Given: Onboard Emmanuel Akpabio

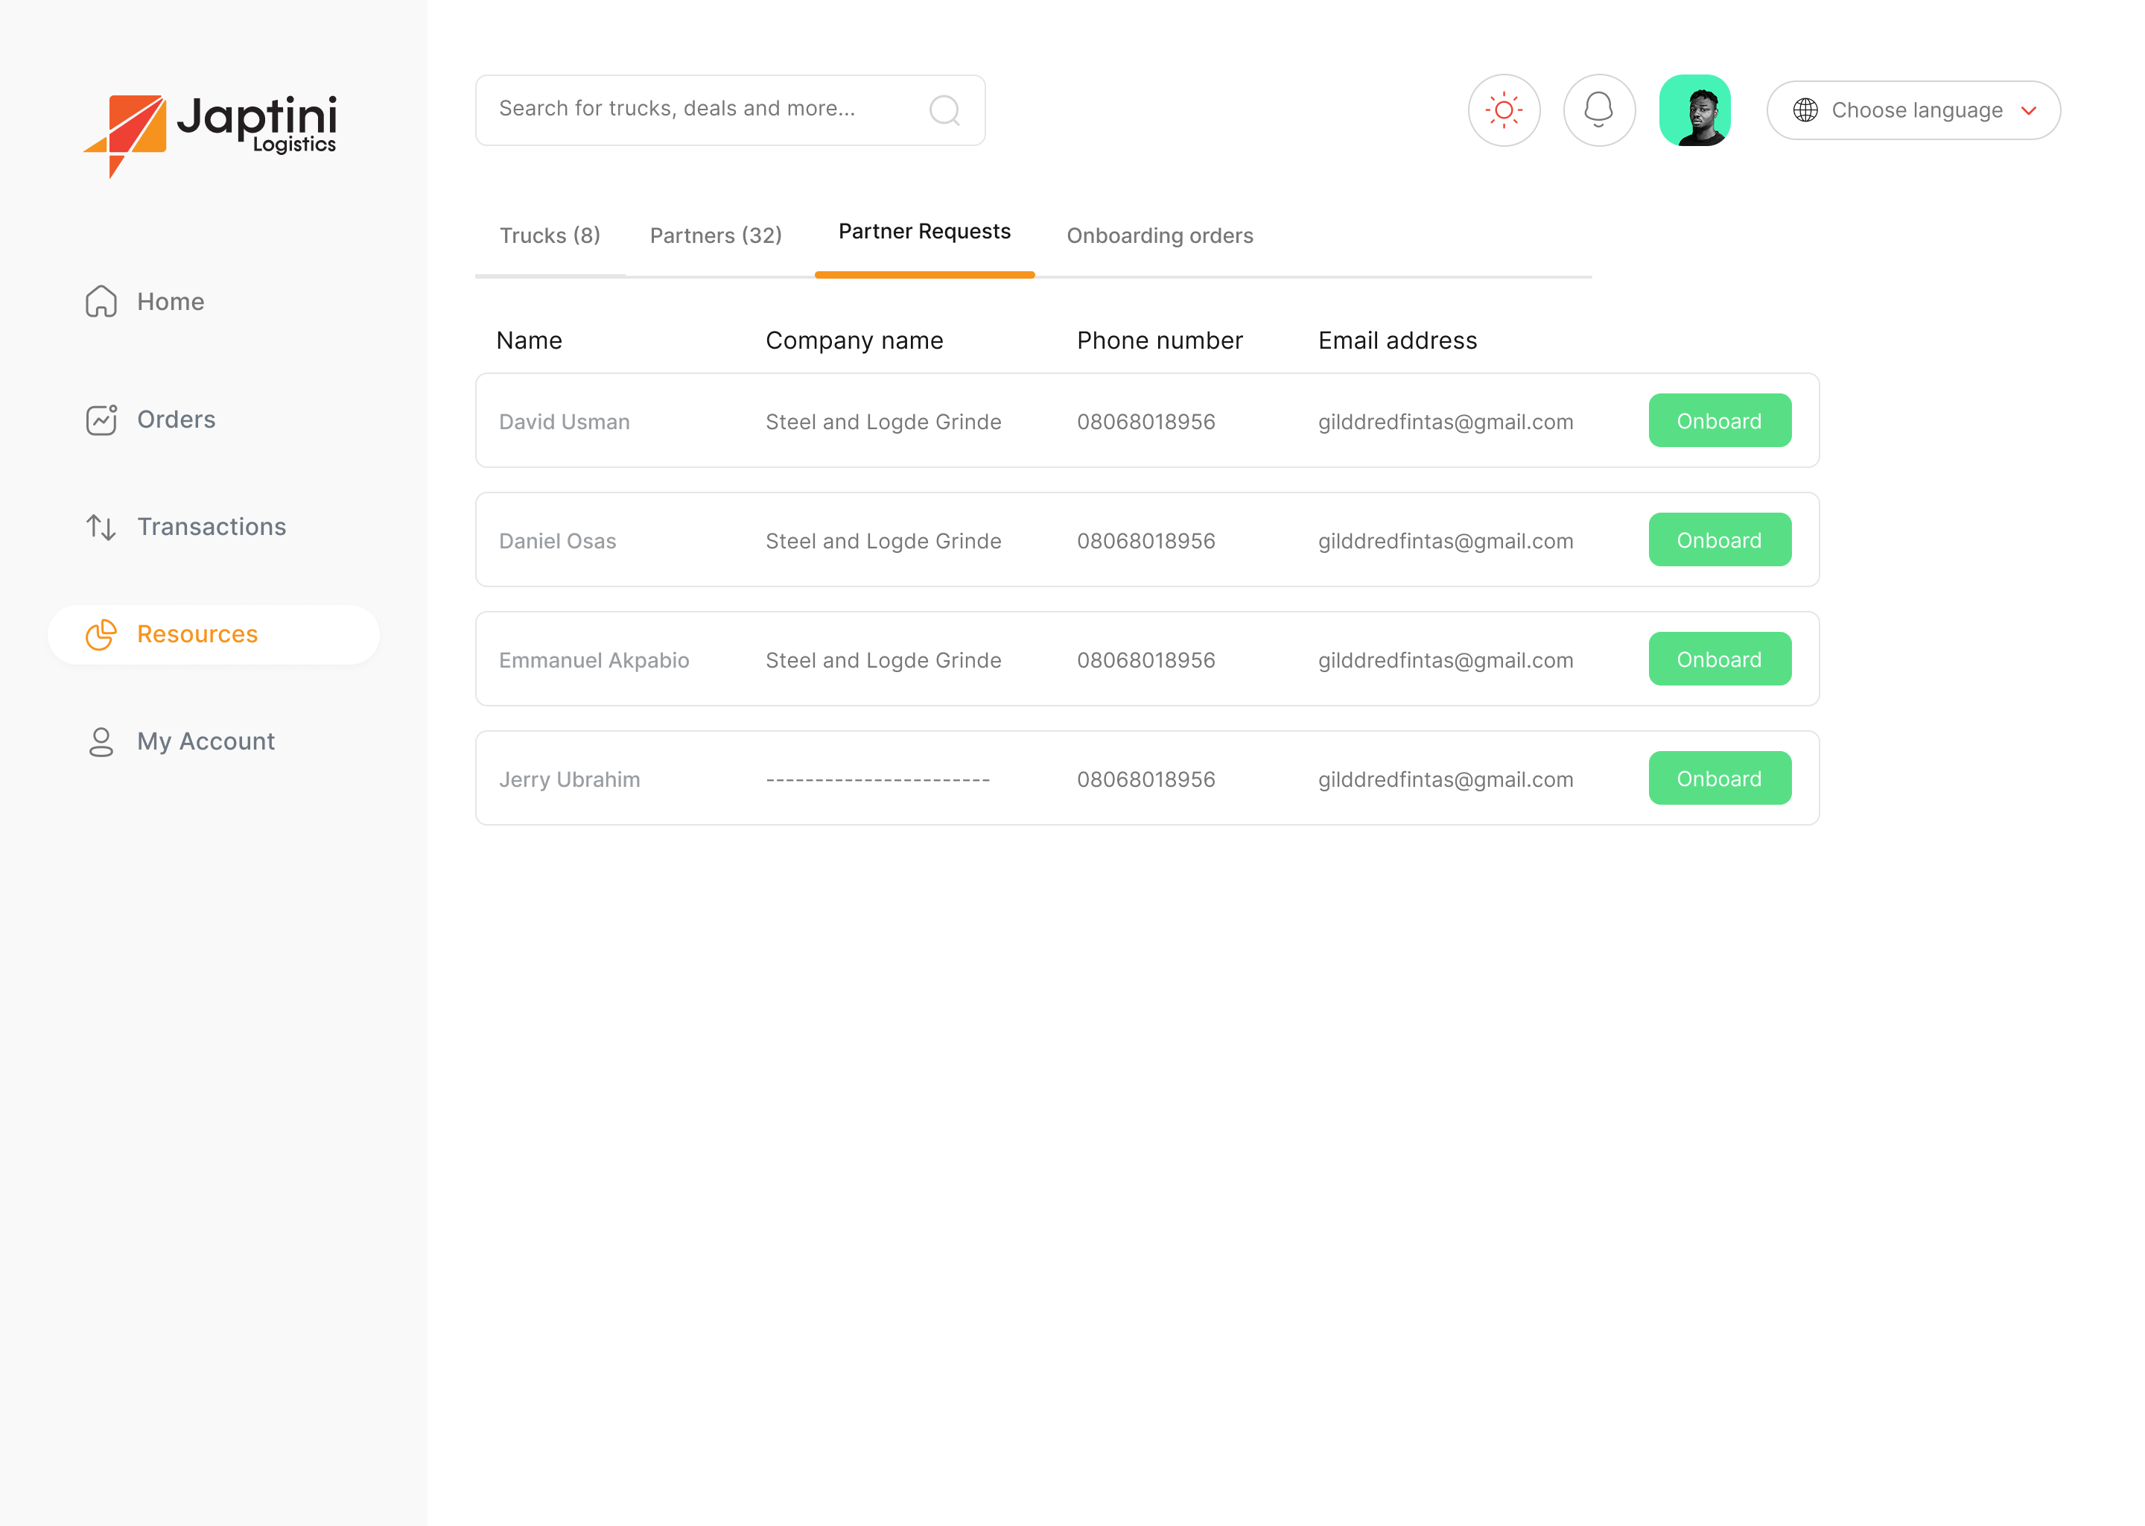Looking at the screenshot, I should (1720, 659).
